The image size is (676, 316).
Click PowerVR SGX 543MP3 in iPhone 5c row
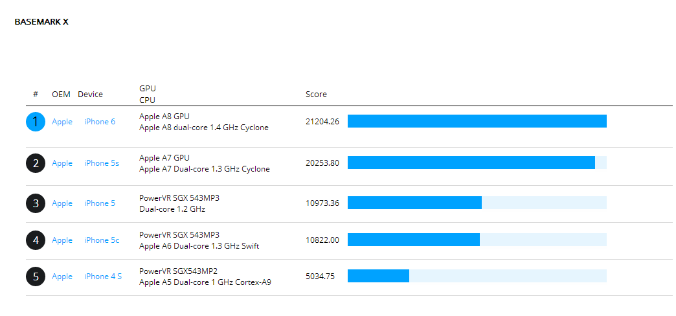pos(179,234)
